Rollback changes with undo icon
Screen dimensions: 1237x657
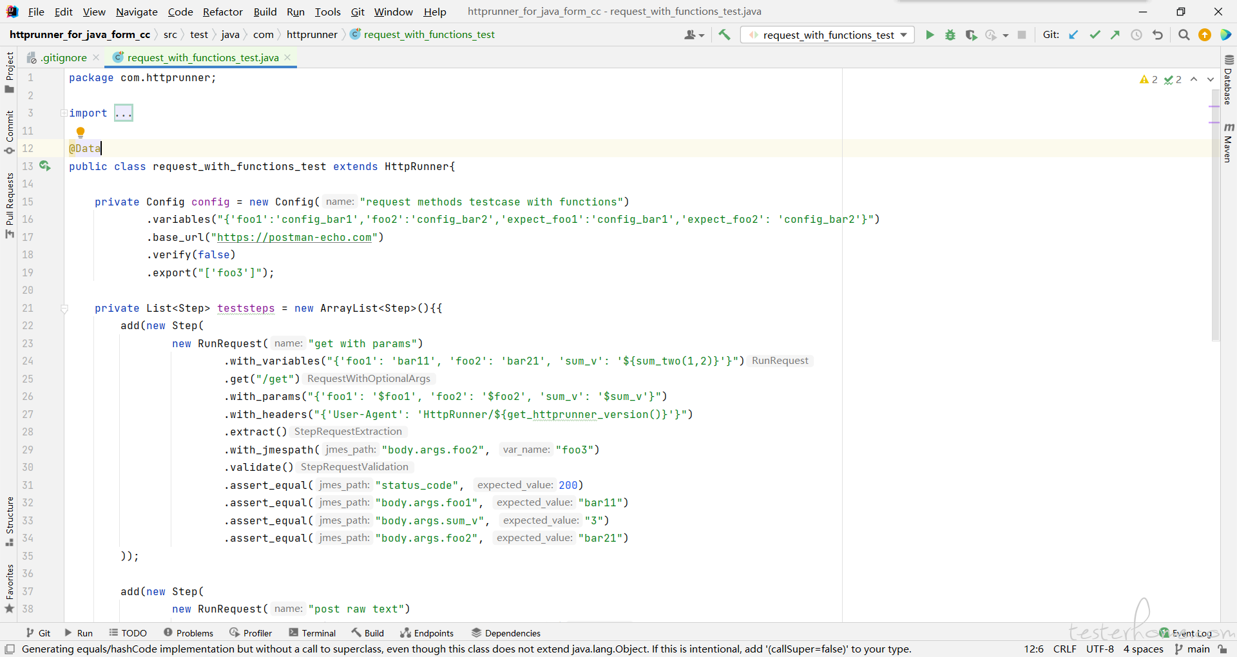(1158, 35)
